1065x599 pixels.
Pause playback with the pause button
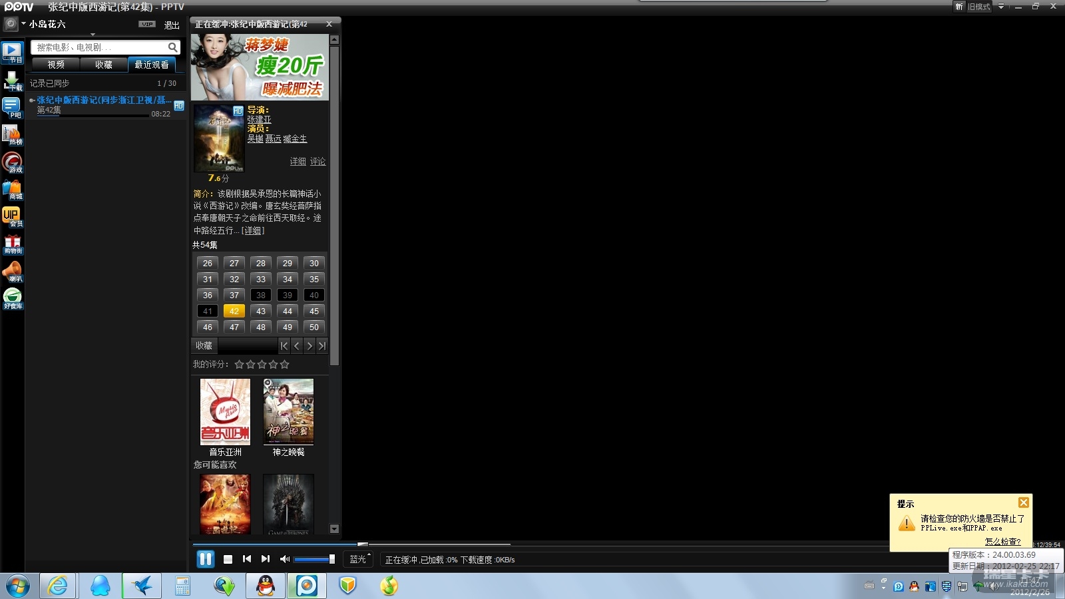tap(205, 559)
